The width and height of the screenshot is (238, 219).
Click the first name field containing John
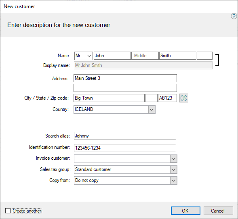pos(112,56)
